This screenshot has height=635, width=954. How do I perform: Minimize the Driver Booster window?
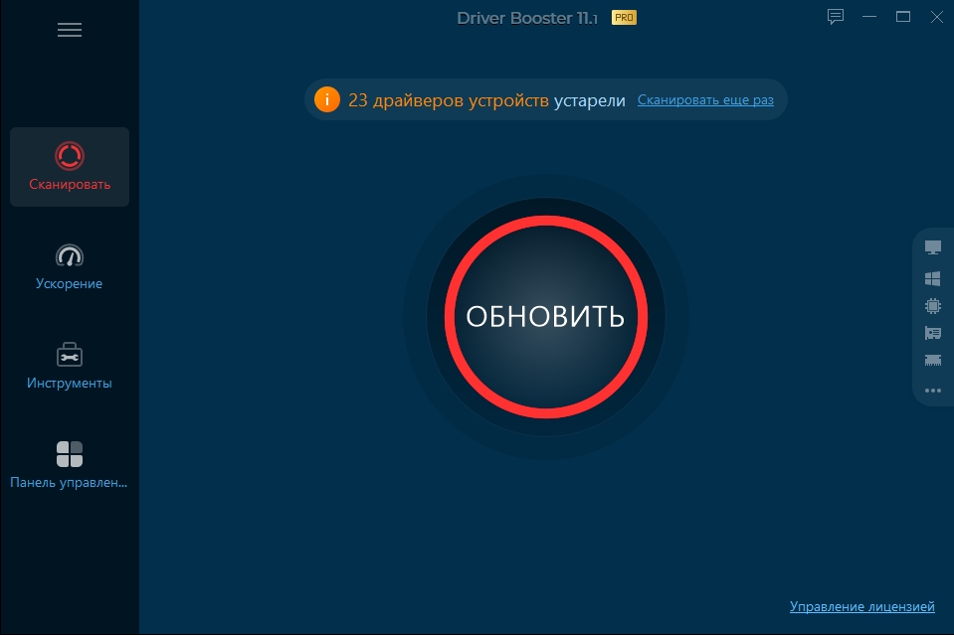(869, 17)
